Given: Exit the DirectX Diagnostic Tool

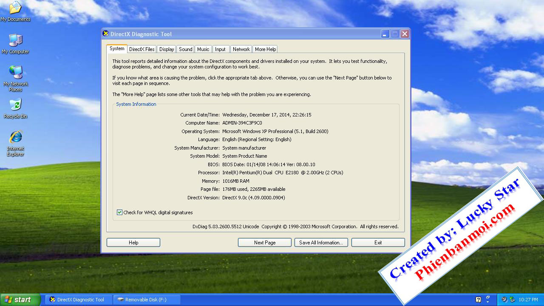Looking at the screenshot, I should (x=378, y=243).
